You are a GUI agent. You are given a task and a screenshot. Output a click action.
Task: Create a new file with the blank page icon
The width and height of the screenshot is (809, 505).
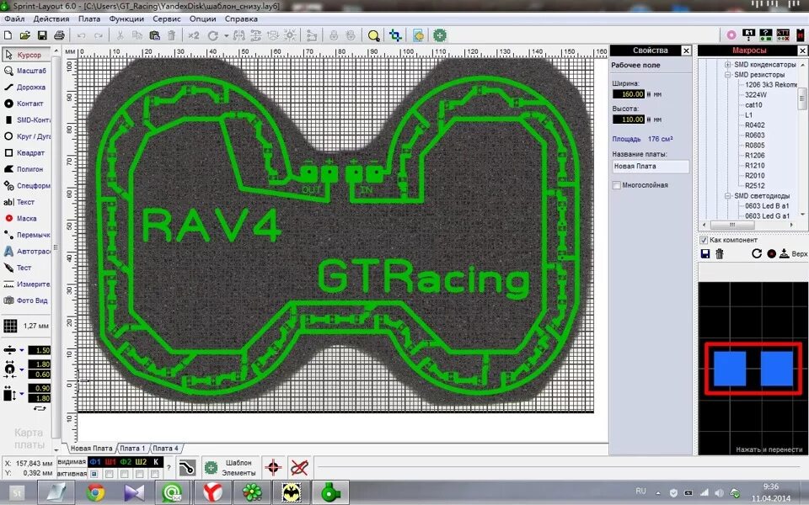pyautogui.click(x=8, y=35)
